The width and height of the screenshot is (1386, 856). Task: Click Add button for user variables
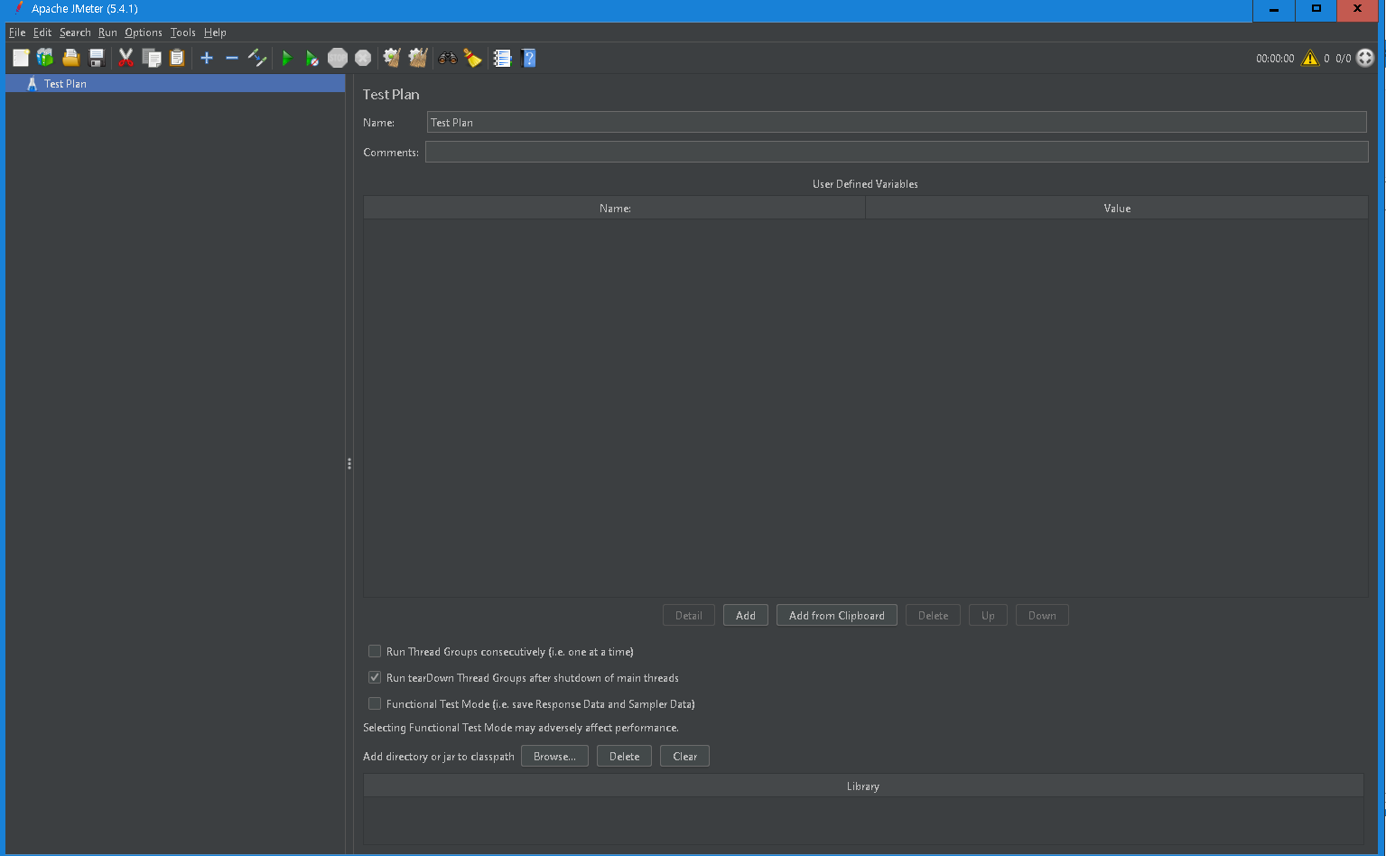746,615
